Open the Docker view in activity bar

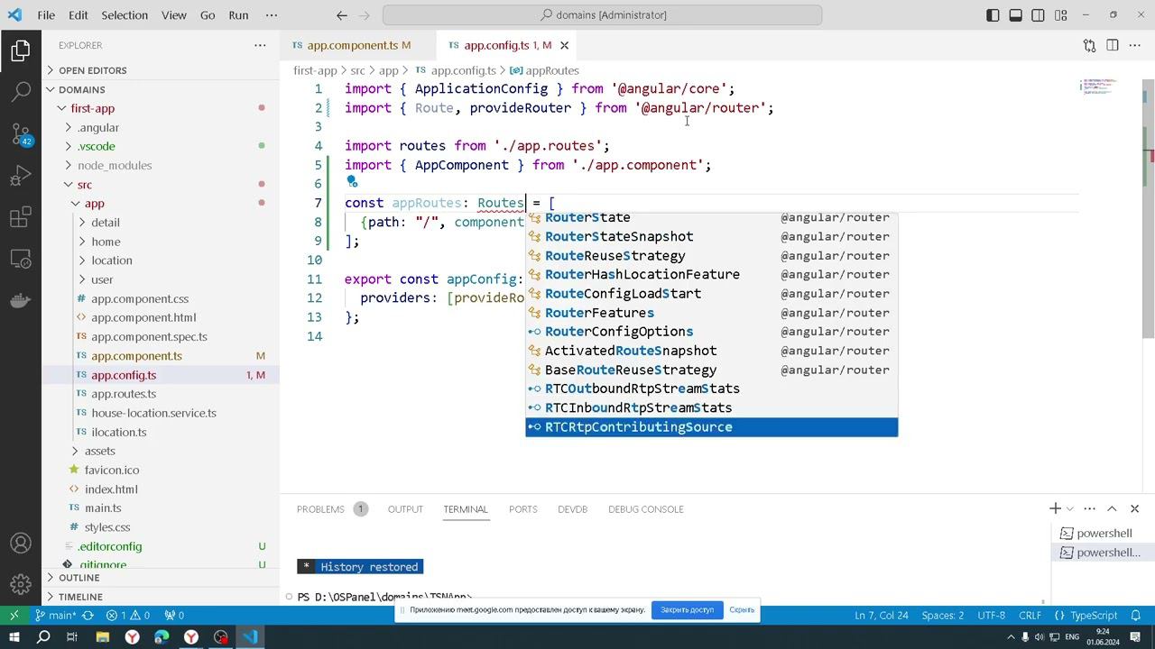[21, 300]
